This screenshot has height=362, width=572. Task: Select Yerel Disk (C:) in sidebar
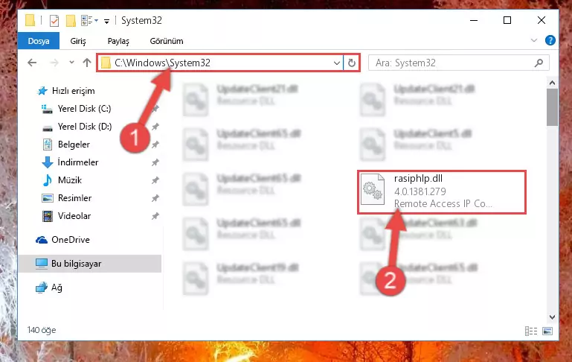point(84,109)
